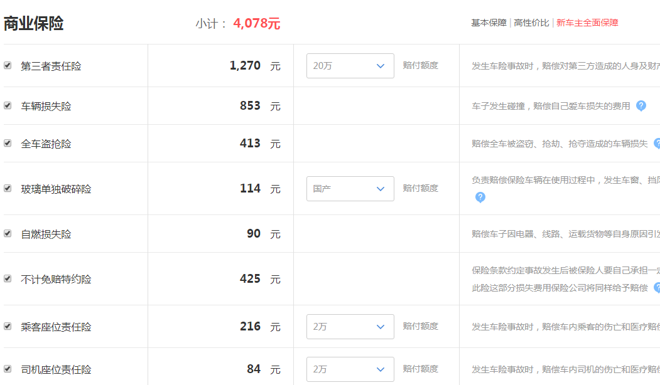The image size is (660, 385).
Task: Open the 20万 coverage dropdown for 第三者责任险
Action: tap(350, 66)
